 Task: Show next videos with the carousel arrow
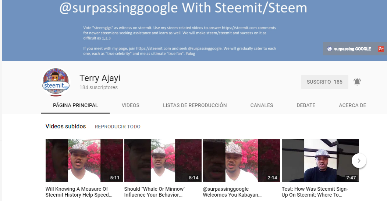click(x=359, y=161)
